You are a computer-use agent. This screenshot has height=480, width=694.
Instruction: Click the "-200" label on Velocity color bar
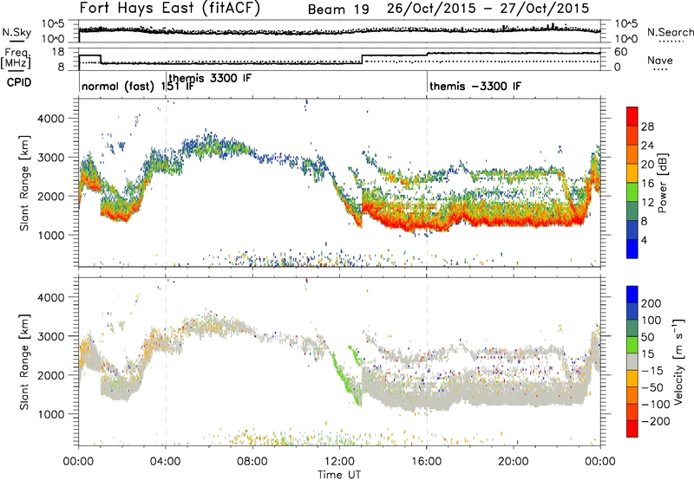pos(655,421)
